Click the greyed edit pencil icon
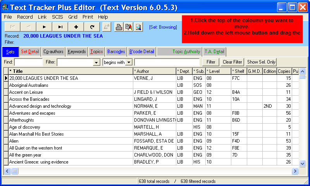This screenshot has width=310, height=186. 107,27
